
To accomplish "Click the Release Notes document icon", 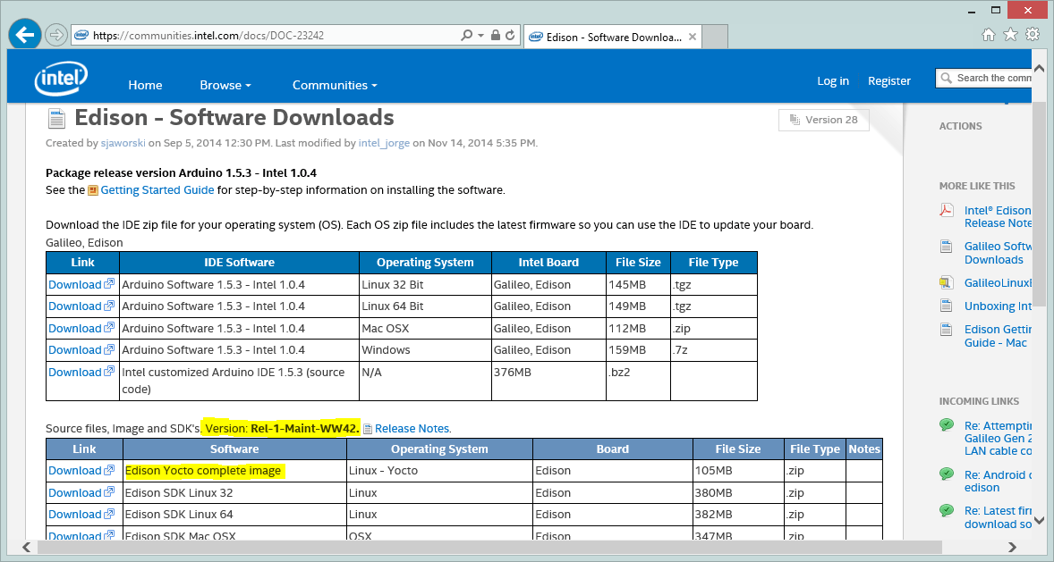I will click(368, 429).
